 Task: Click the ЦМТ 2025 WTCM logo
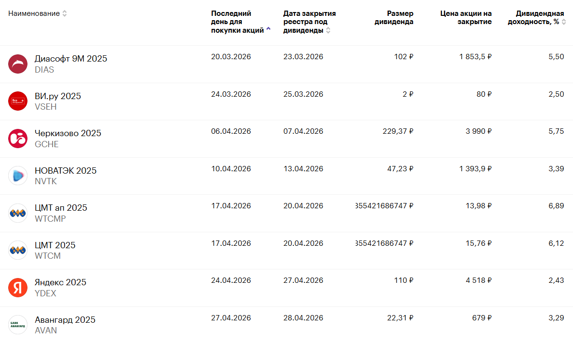(18, 250)
